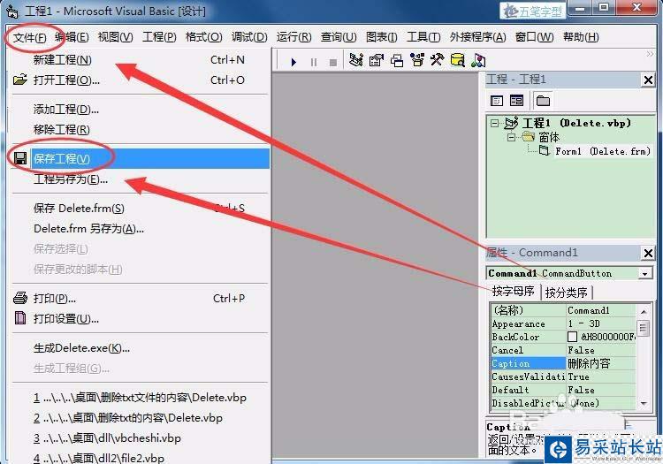Viewport: 663px width, 464px height.
Task: Open the 帮助(H) menu
Action: coord(581,37)
